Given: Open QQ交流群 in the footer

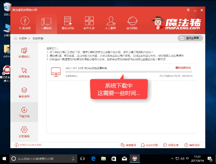Looking at the screenshot, I should (x=149, y=145).
